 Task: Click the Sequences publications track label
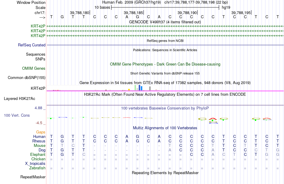[36, 54]
